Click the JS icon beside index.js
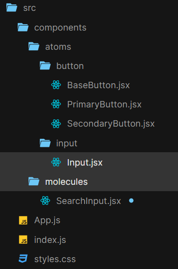Image resolution: width=178 pixels, height=269 pixels. point(23,239)
